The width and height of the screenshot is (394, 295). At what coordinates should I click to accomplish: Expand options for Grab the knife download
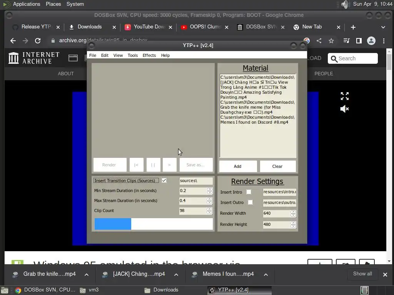click(87, 275)
